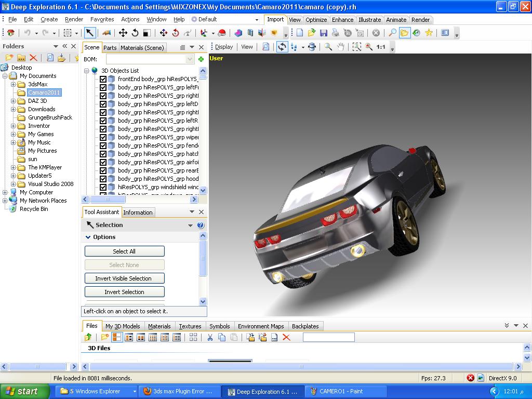Select the magnifier Zoom tool in the viewport toolbar
The image size is (532, 399).
(x=328, y=47)
